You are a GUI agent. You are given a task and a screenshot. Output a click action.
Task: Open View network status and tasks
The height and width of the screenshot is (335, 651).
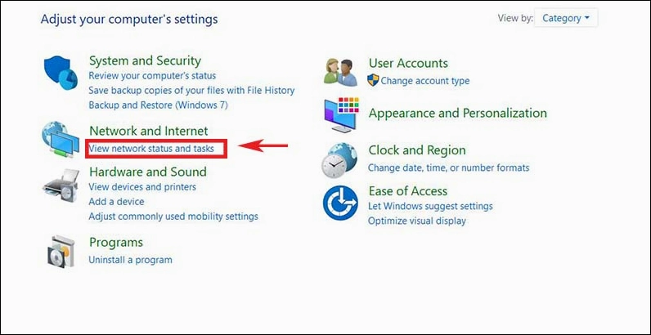click(151, 149)
